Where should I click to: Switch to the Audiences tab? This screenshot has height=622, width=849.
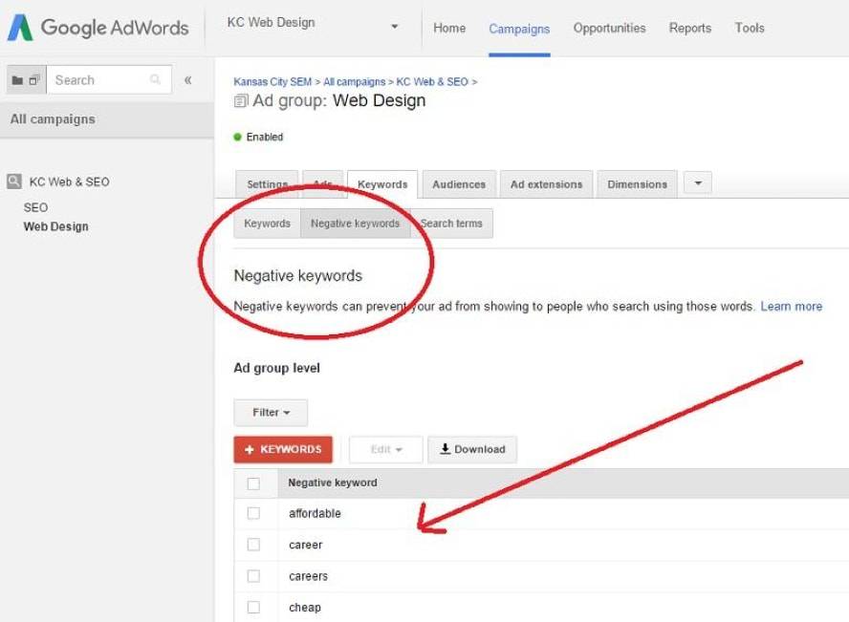[x=459, y=184]
